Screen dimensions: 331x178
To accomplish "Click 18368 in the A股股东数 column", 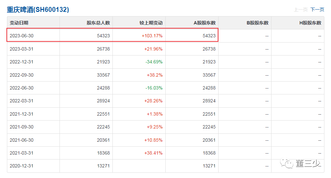I will click(209, 153).
